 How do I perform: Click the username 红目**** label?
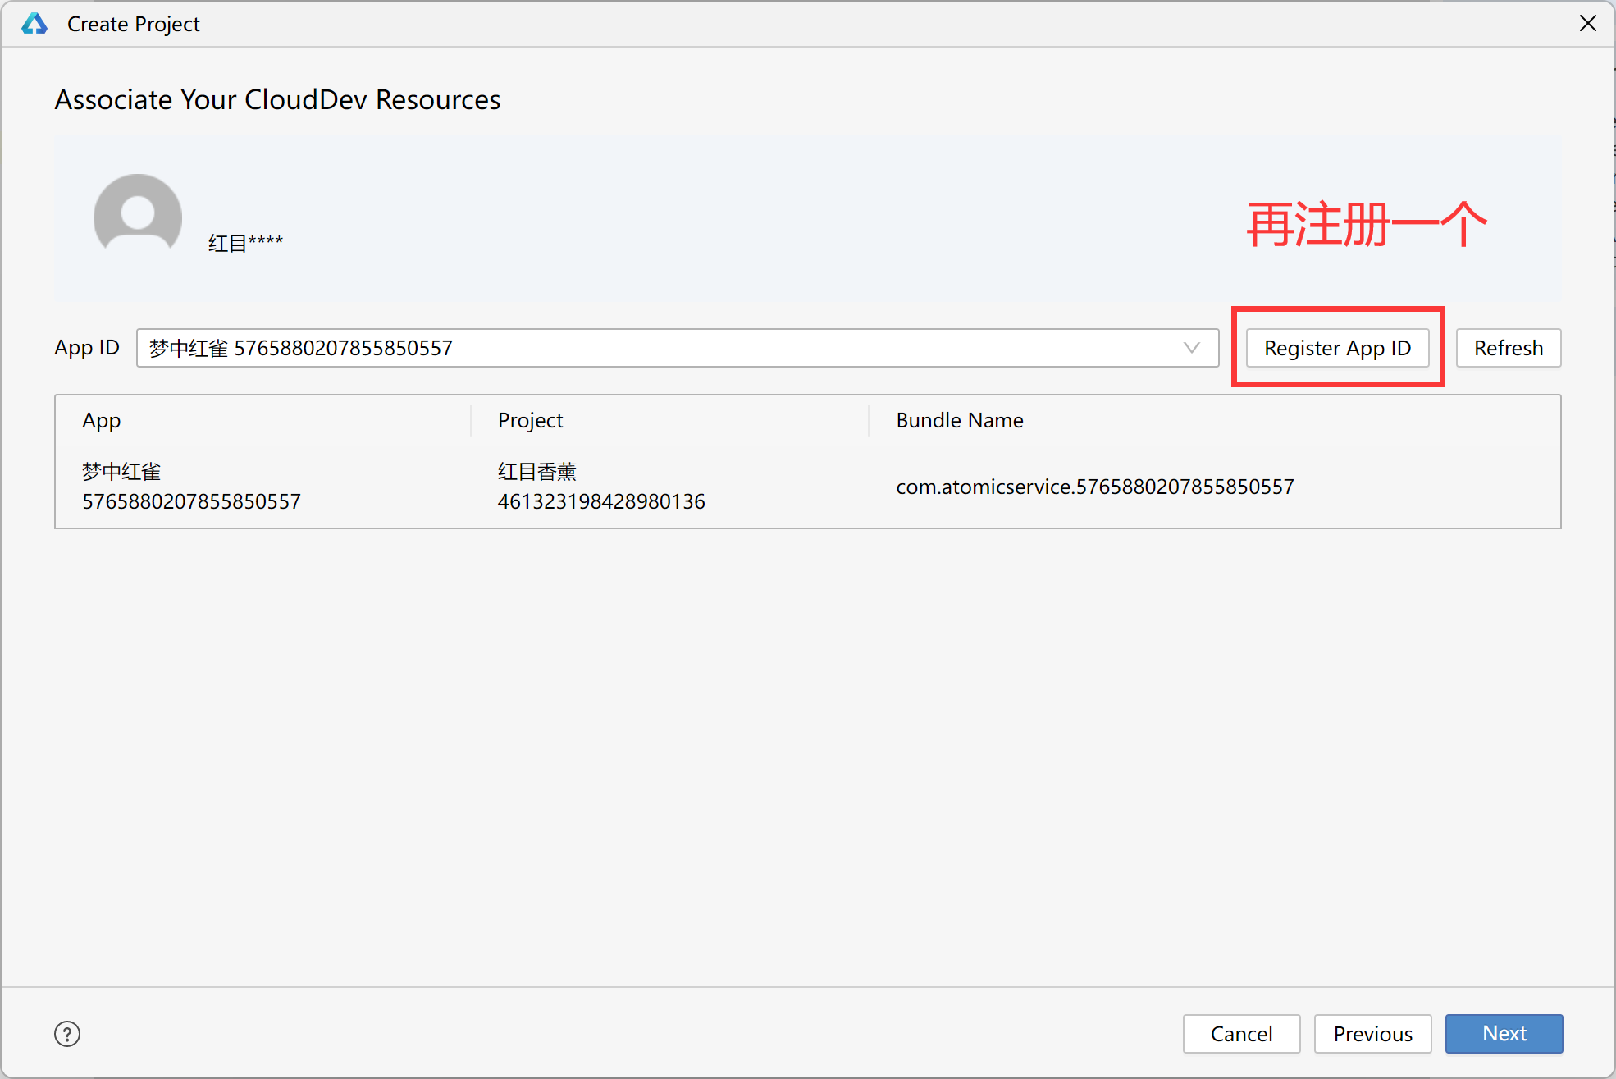click(x=245, y=243)
